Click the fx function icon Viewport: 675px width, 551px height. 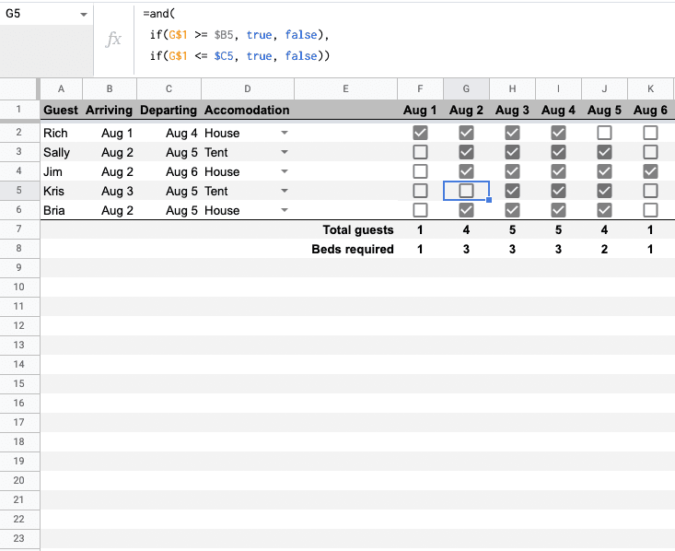pyautogui.click(x=113, y=40)
